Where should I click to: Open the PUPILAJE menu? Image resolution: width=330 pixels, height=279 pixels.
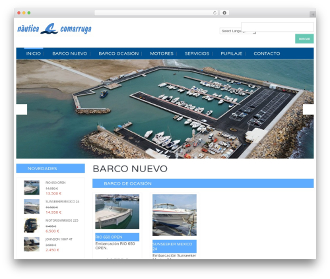(x=232, y=53)
